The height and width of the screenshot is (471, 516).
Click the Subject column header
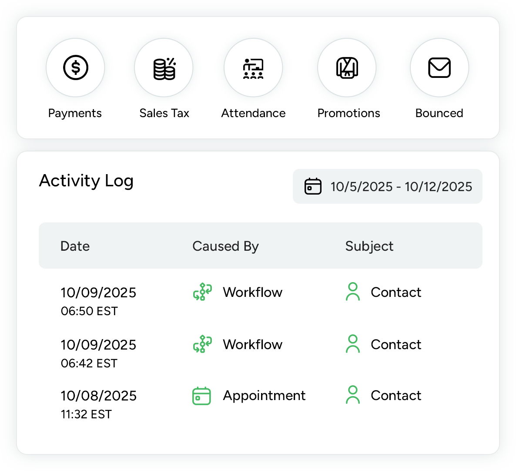pyautogui.click(x=369, y=246)
